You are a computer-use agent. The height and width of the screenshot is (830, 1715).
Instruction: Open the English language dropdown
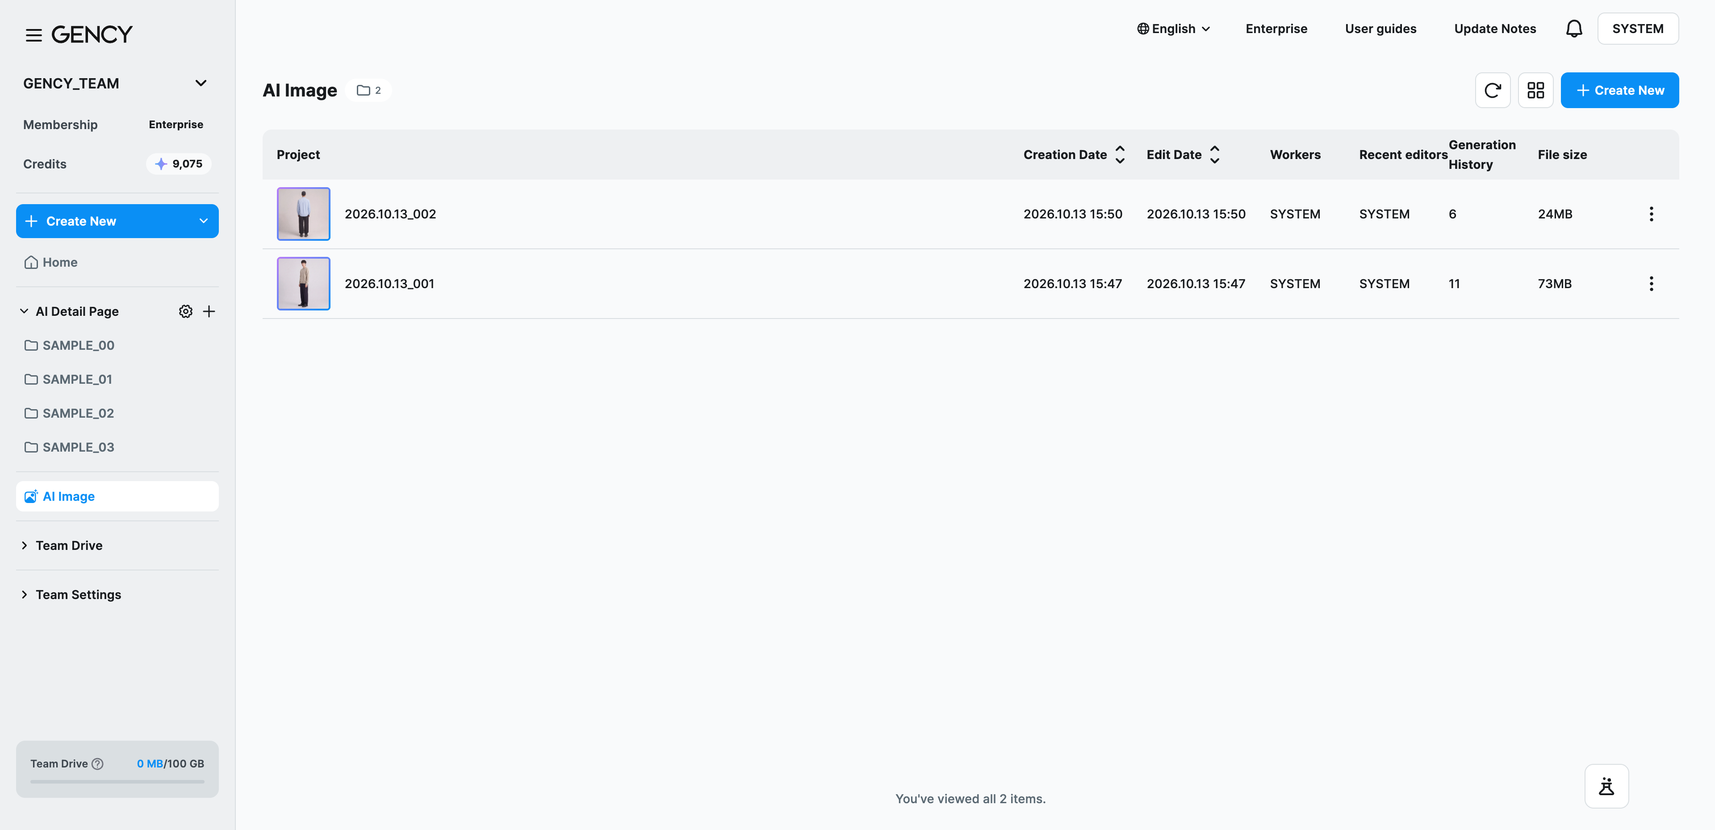[1173, 29]
